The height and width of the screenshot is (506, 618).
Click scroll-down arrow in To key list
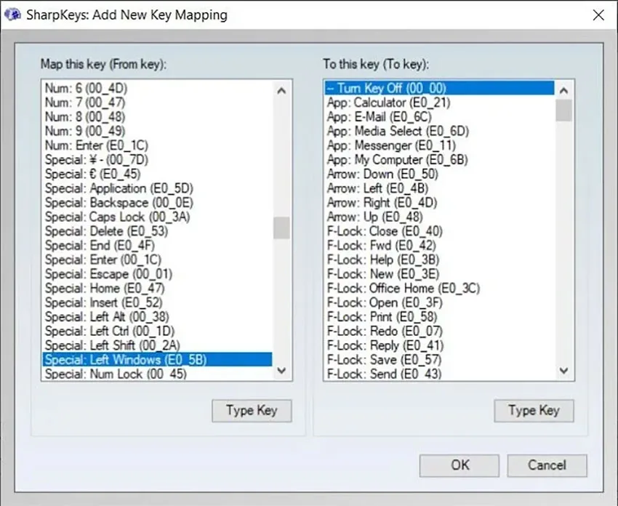point(563,371)
